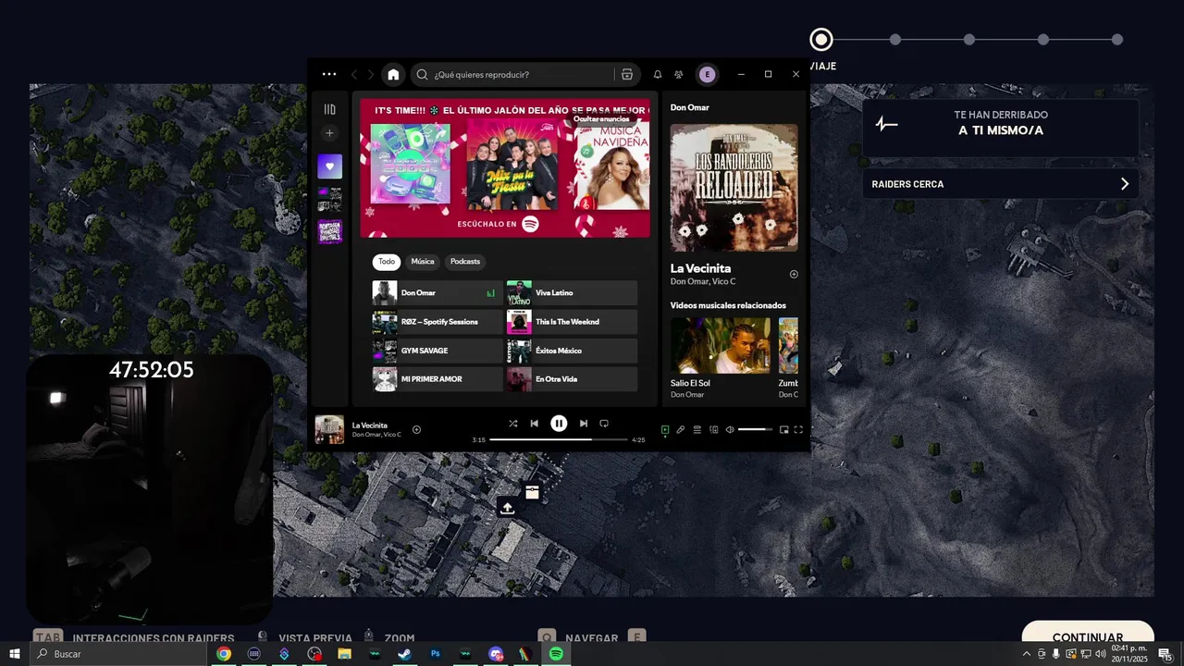
Task: Toggle Now Playing view panel
Action: (x=664, y=430)
